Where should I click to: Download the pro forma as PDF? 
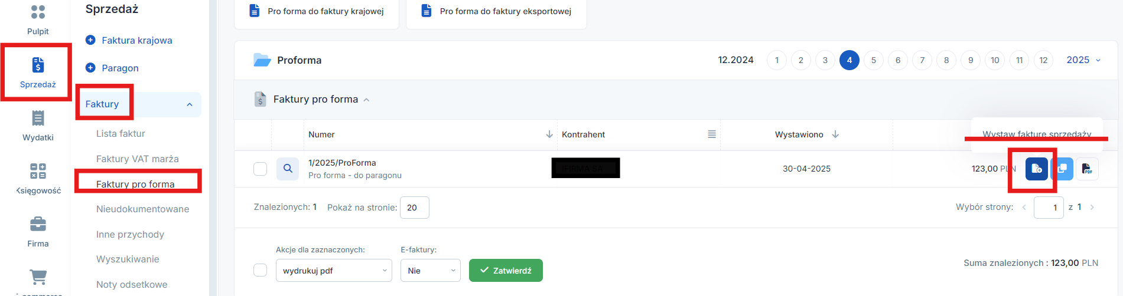click(x=1087, y=169)
